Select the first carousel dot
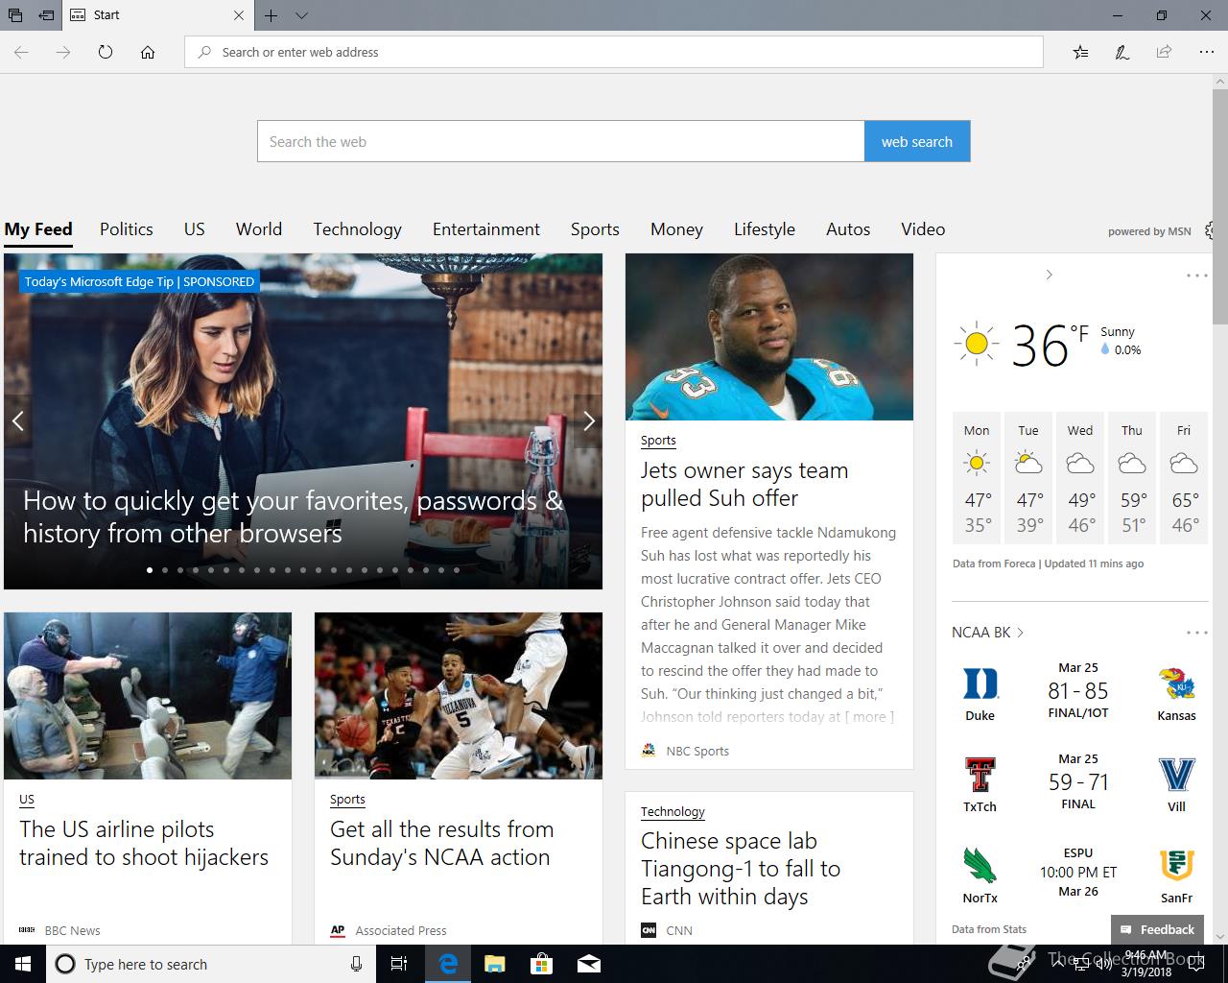 tap(150, 570)
